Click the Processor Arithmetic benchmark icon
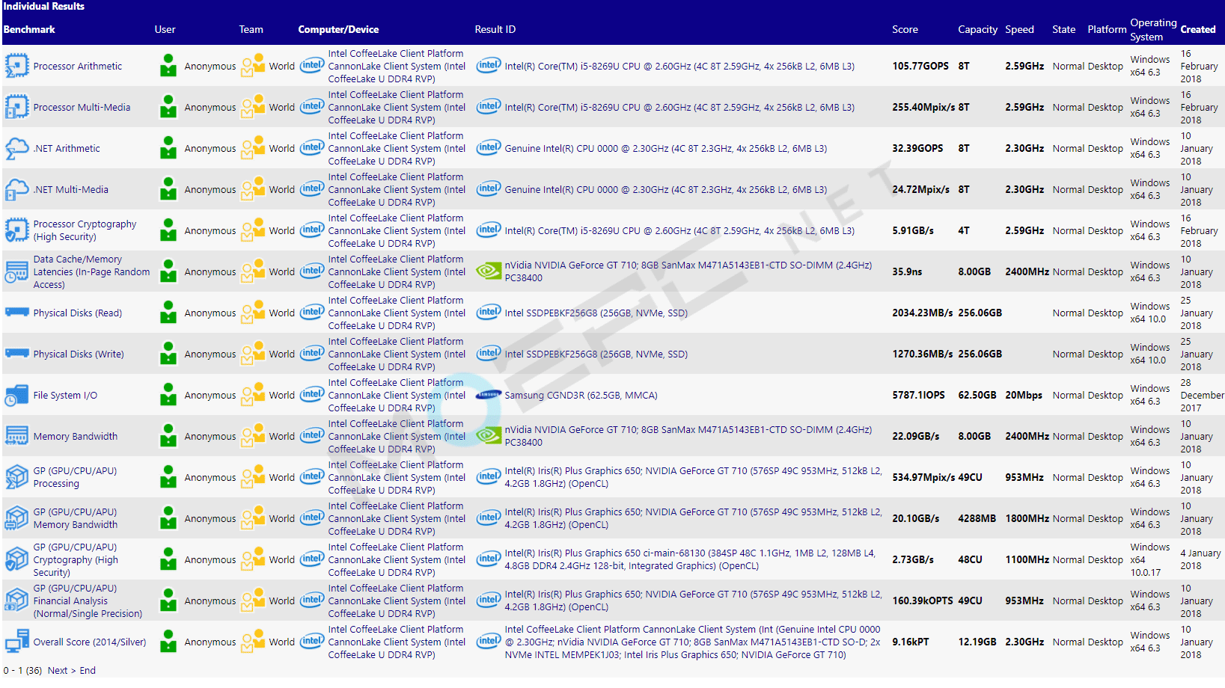 click(x=16, y=66)
